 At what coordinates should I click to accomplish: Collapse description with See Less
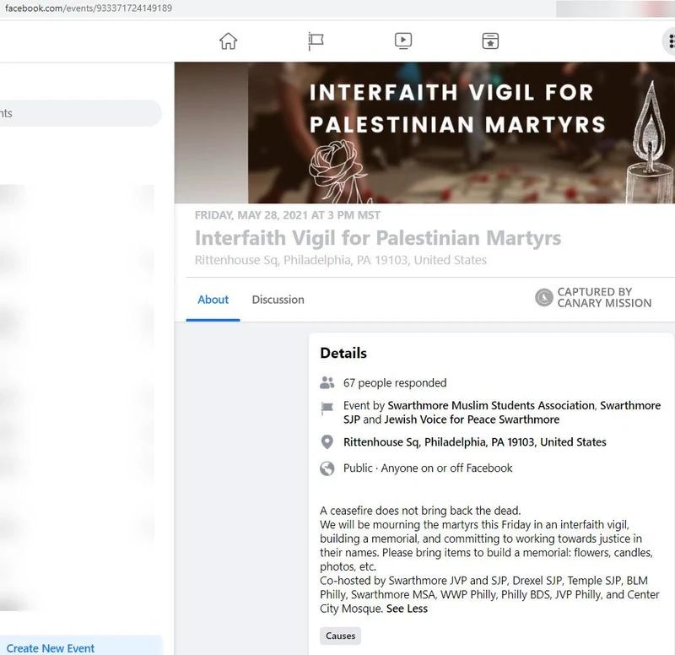click(x=407, y=609)
